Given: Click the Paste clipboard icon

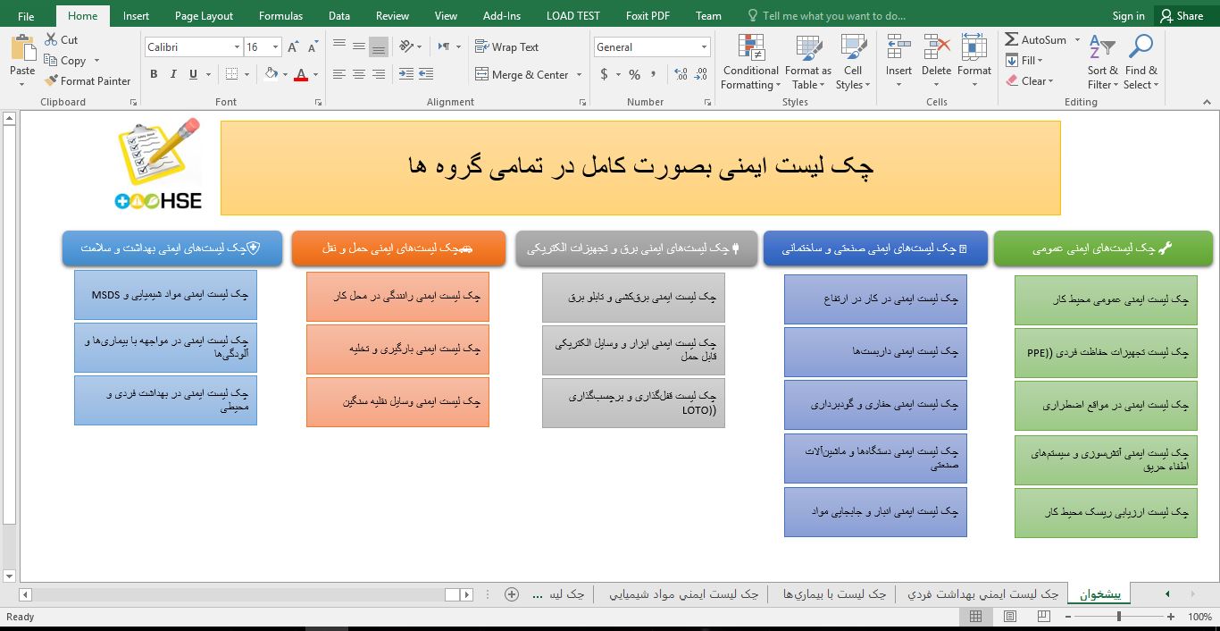Looking at the screenshot, I should [22, 48].
